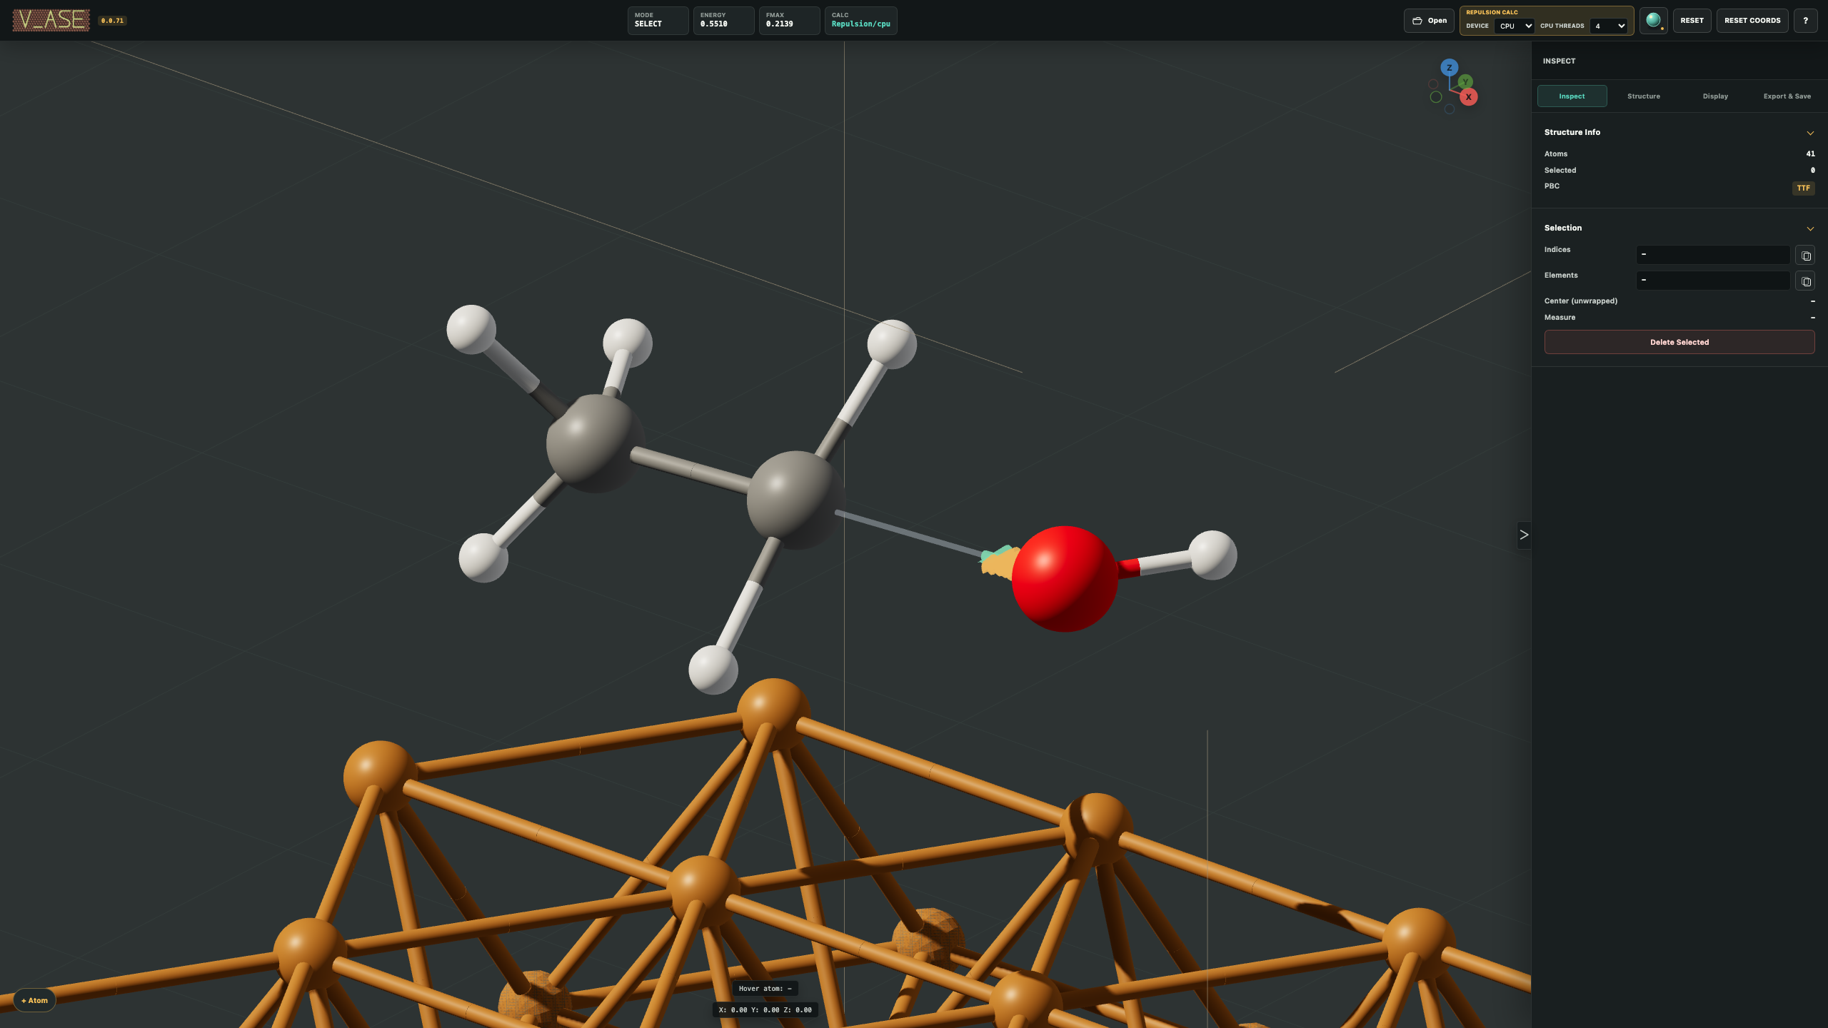Click the Hover atom readout label

point(765,989)
